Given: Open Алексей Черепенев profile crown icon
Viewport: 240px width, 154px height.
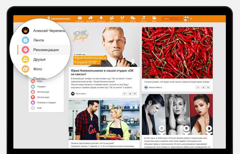Looking at the screenshot, I should click(x=25, y=31).
